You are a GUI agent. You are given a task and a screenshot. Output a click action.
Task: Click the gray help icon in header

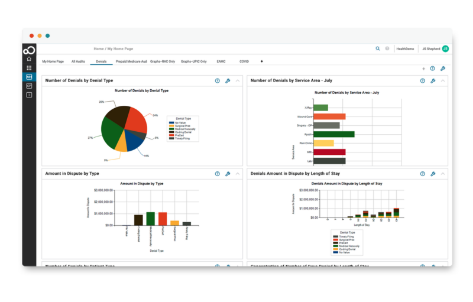point(387,48)
